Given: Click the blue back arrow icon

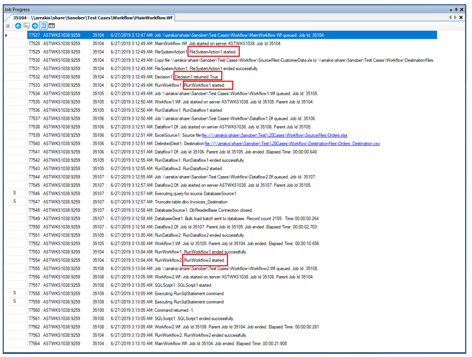Looking at the screenshot, I should (x=18, y=26).
